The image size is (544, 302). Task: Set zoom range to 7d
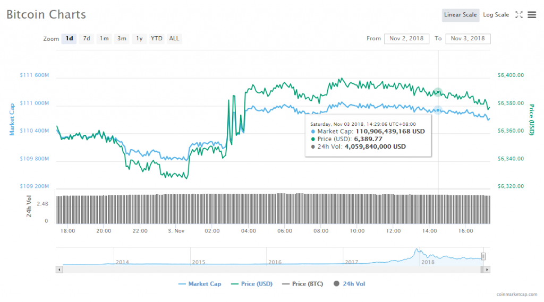[x=87, y=39]
